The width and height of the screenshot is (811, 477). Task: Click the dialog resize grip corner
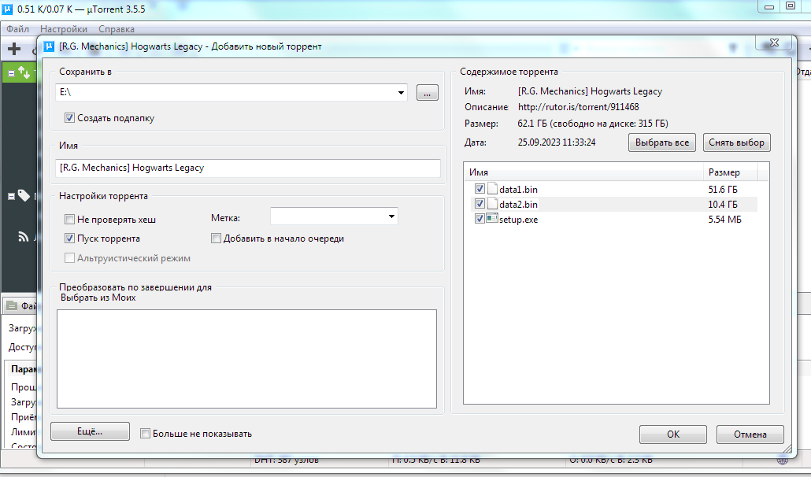tap(787, 449)
